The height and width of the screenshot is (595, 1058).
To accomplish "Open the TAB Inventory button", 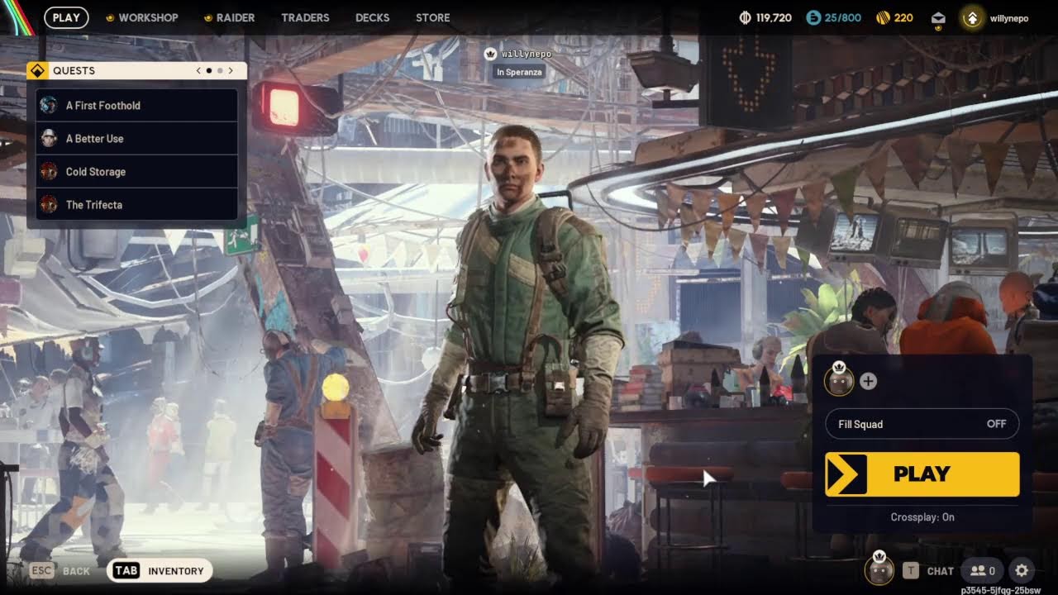I will point(160,570).
